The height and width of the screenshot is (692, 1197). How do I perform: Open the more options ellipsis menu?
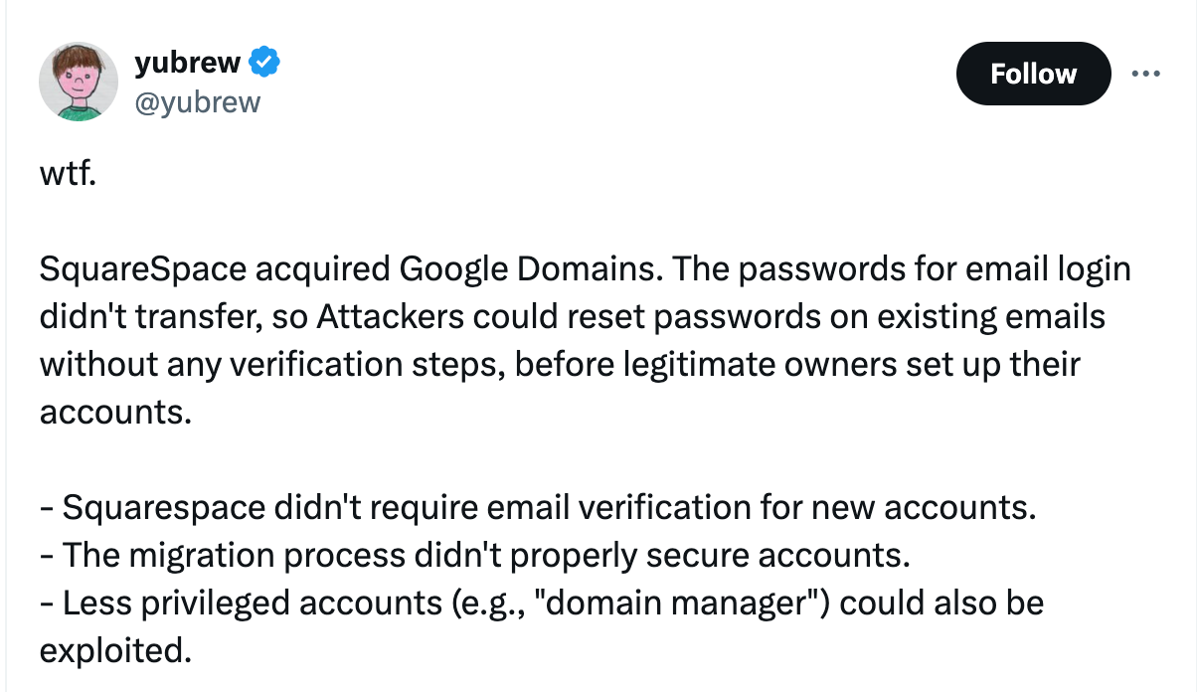(1146, 74)
